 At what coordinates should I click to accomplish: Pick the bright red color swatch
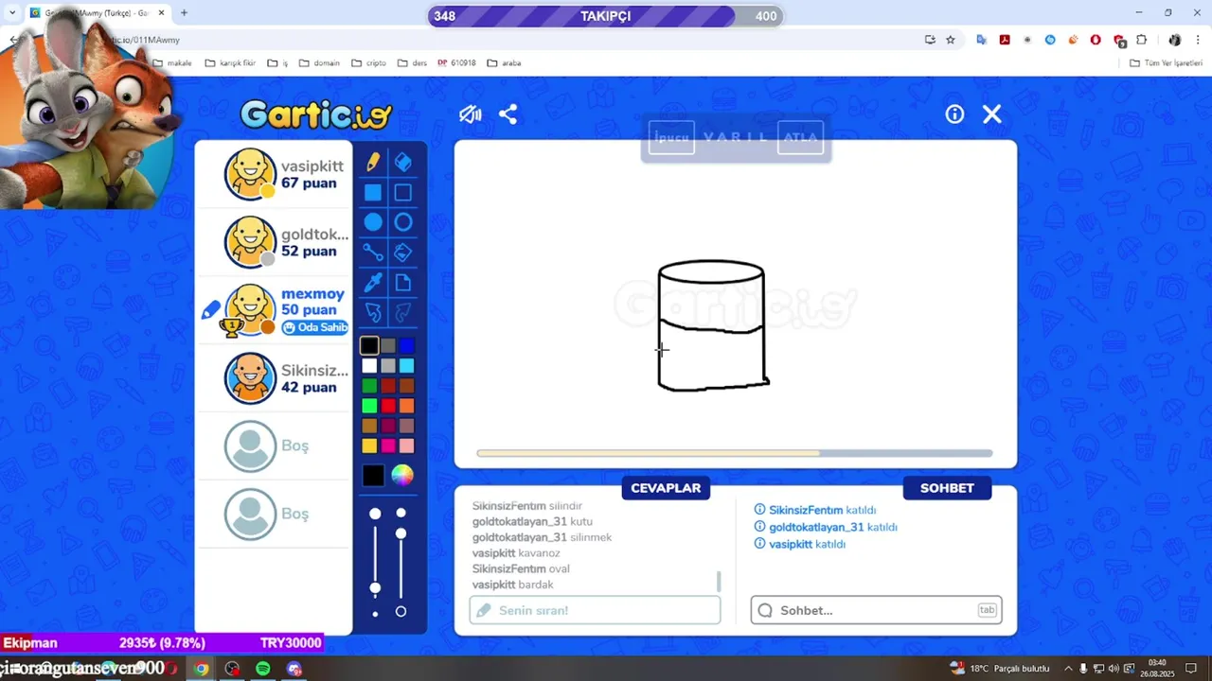388,406
